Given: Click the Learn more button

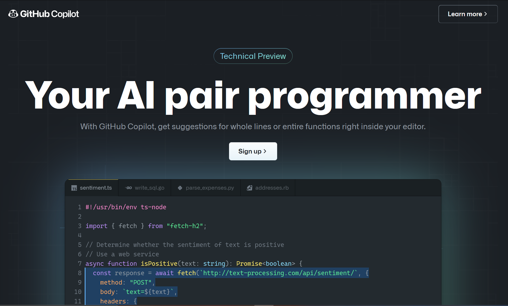Looking at the screenshot, I should tap(468, 14).
